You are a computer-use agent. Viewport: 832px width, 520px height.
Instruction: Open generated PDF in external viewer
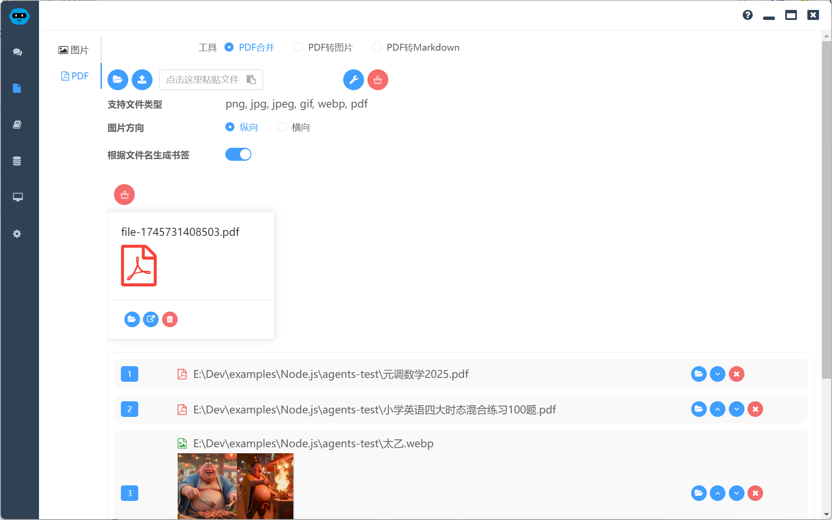point(151,319)
